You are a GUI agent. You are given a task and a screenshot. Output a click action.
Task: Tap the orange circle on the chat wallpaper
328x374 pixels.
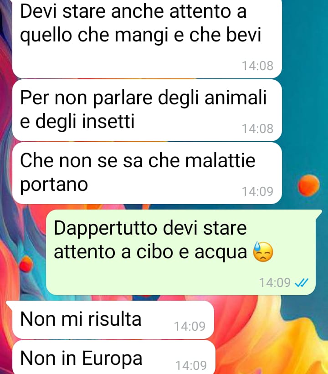(309, 185)
